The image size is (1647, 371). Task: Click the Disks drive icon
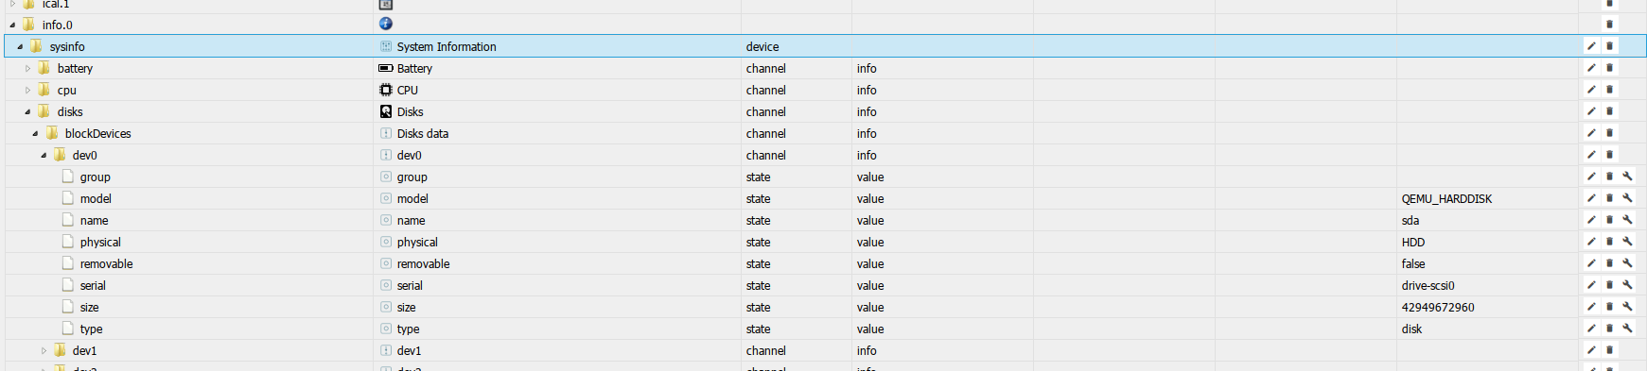click(386, 111)
